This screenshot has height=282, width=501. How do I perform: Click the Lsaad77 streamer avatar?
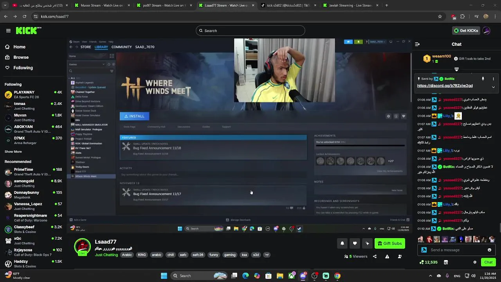click(x=83, y=247)
